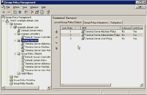This screenshot has width=147, height=95.
Task: Open the File menu
Action: tap(8, 7)
